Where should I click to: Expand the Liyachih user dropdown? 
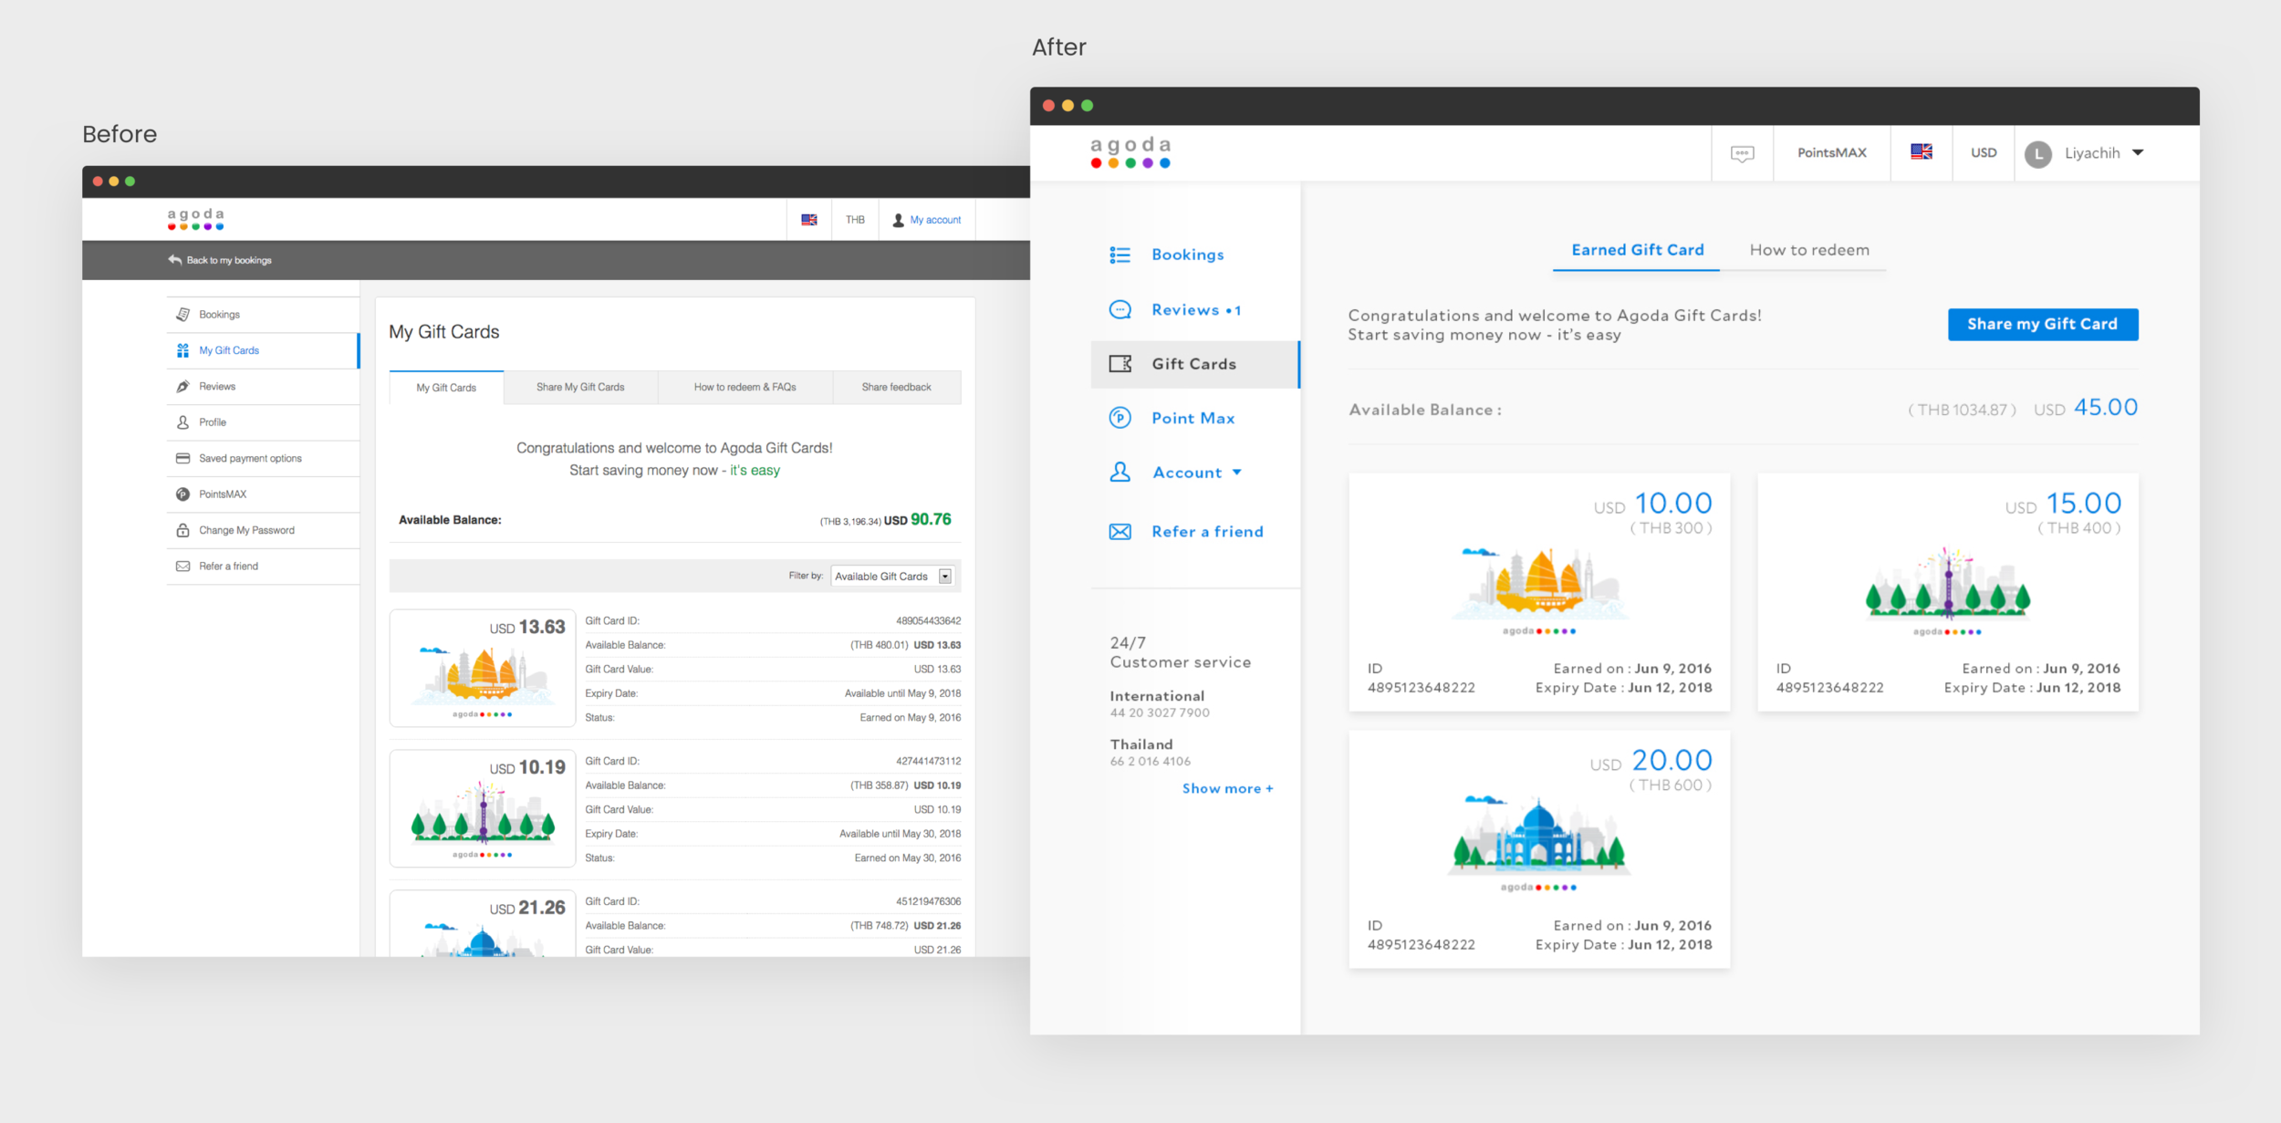click(x=2138, y=152)
